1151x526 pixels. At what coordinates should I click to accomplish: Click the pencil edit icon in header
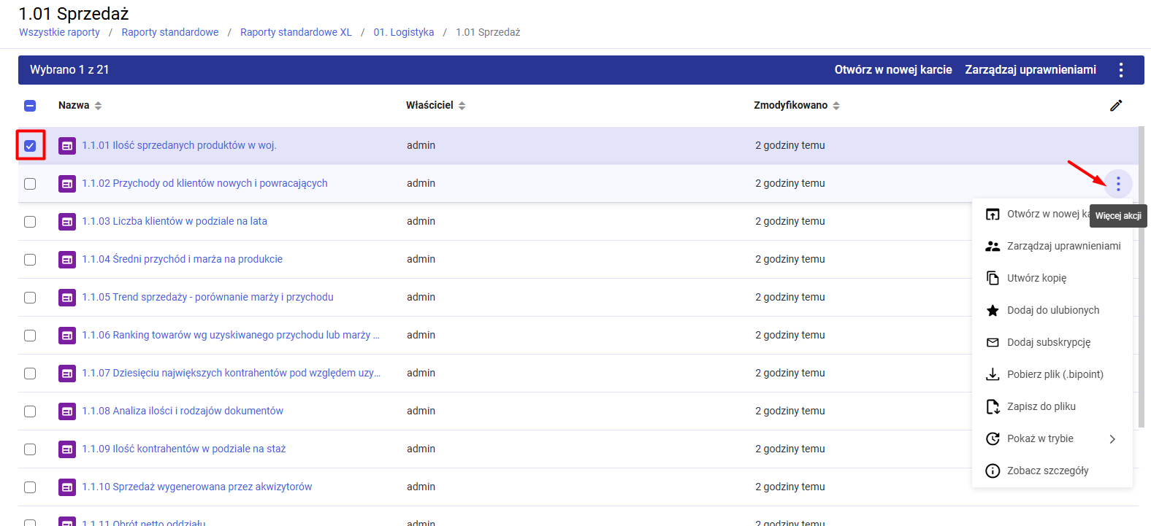tap(1116, 106)
